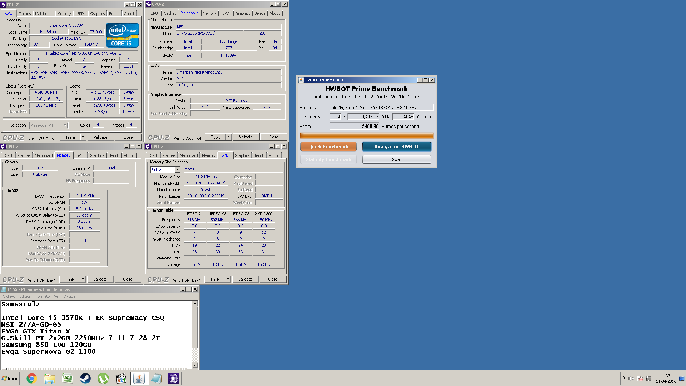This screenshot has height=386, width=686.
Task: Expand Tools arrow in CPU-Z SPD window
Action: 228,279
